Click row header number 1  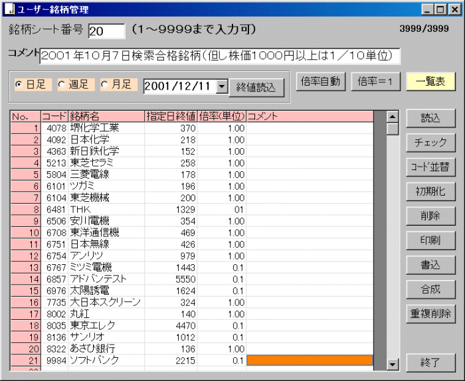[25, 128]
